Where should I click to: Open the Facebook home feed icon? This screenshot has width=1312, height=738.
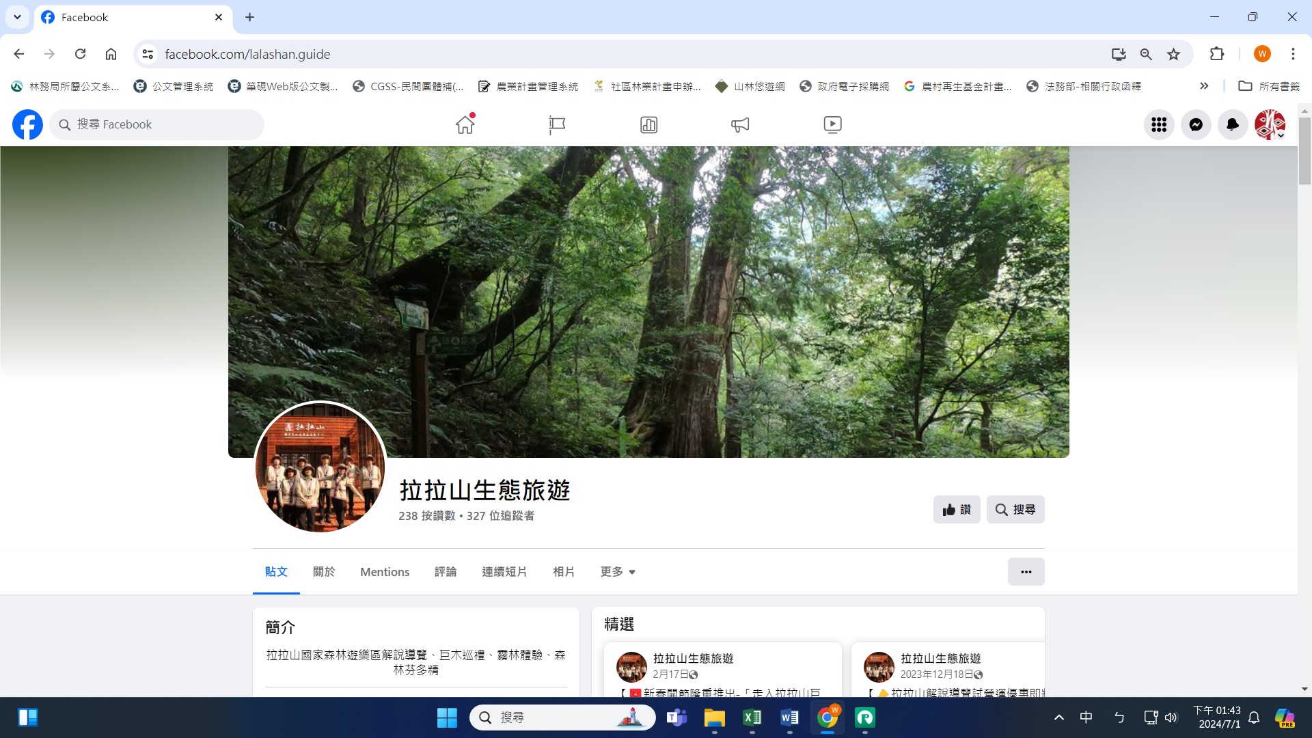click(465, 124)
